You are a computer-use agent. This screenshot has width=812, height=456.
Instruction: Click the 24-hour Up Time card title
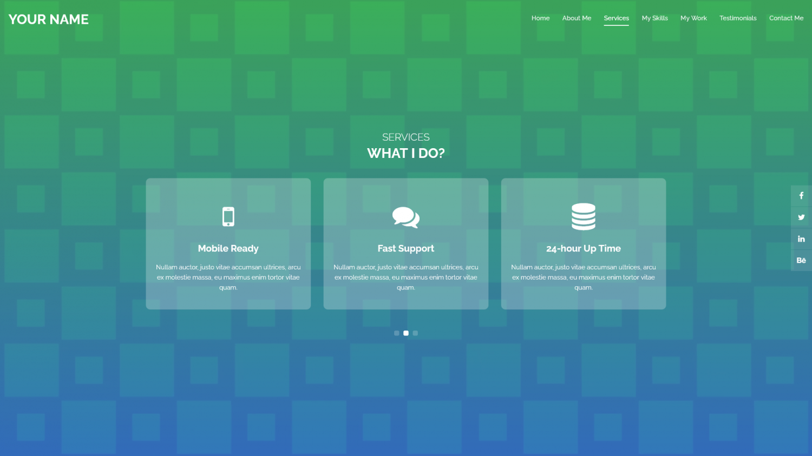pyautogui.click(x=584, y=248)
